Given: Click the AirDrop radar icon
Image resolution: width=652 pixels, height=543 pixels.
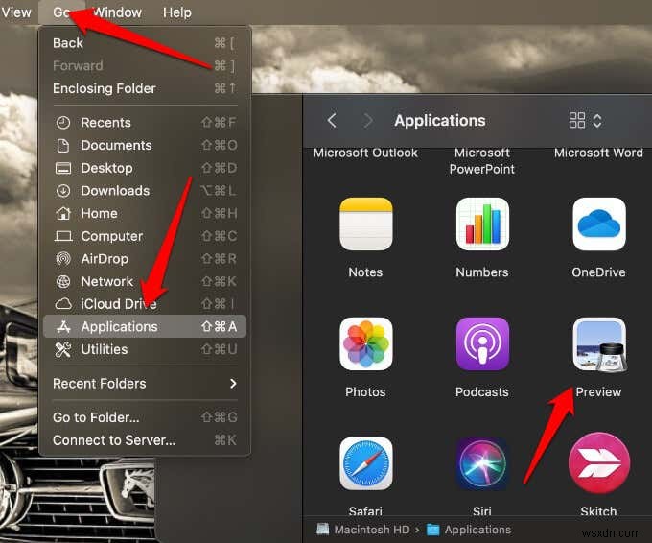Looking at the screenshot, I should pyautogui.click(x=63, y=259).
